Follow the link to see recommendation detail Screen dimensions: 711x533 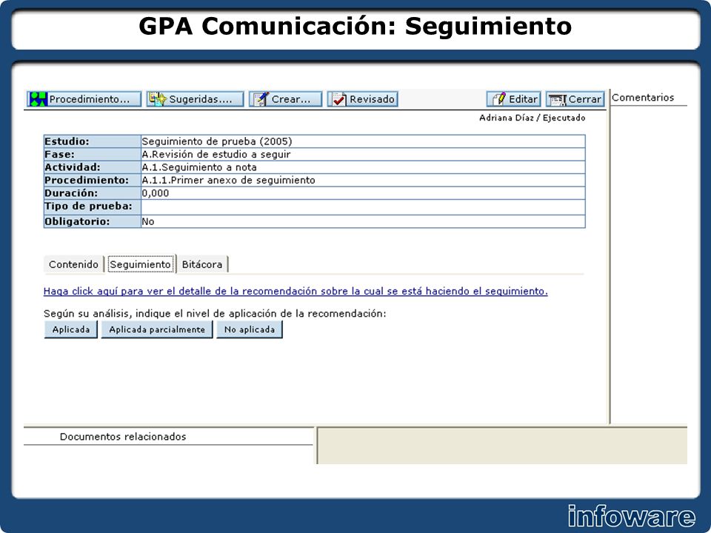296,291
